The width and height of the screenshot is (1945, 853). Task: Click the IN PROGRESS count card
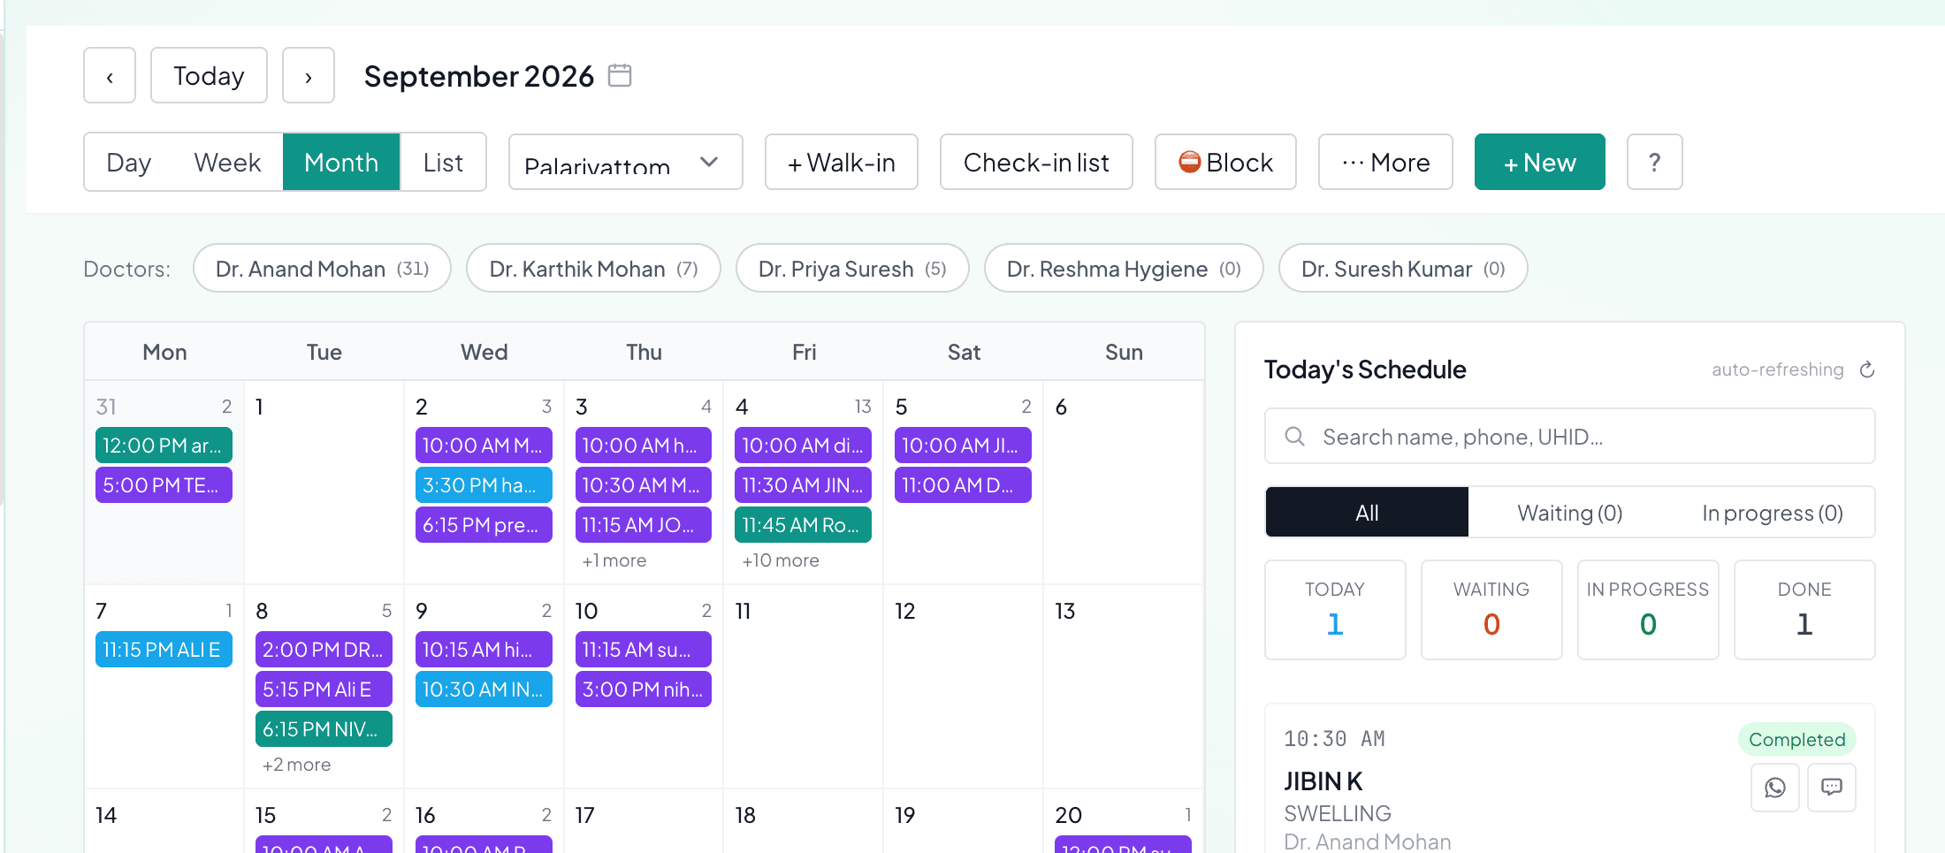1648,610
